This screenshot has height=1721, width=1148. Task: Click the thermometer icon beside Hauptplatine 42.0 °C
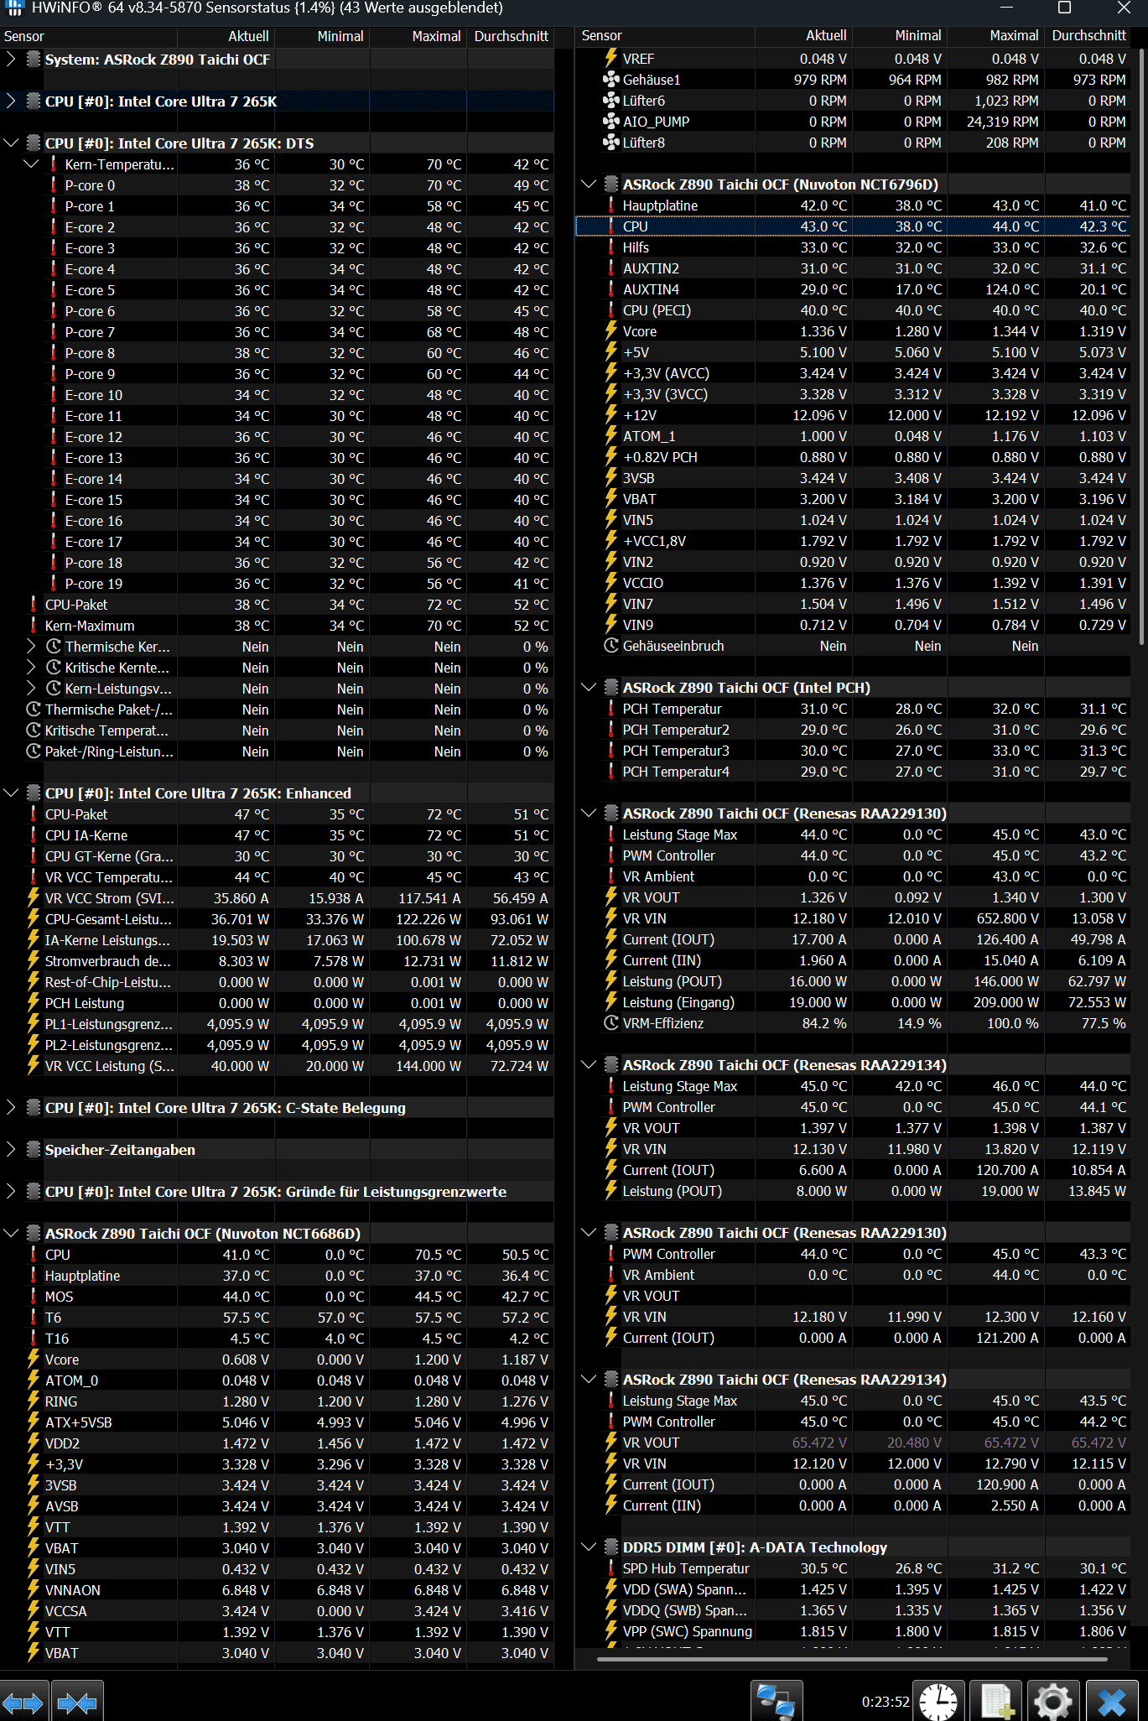(x=611, y=205)
